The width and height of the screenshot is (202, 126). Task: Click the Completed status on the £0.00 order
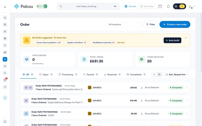coord(176,114)
